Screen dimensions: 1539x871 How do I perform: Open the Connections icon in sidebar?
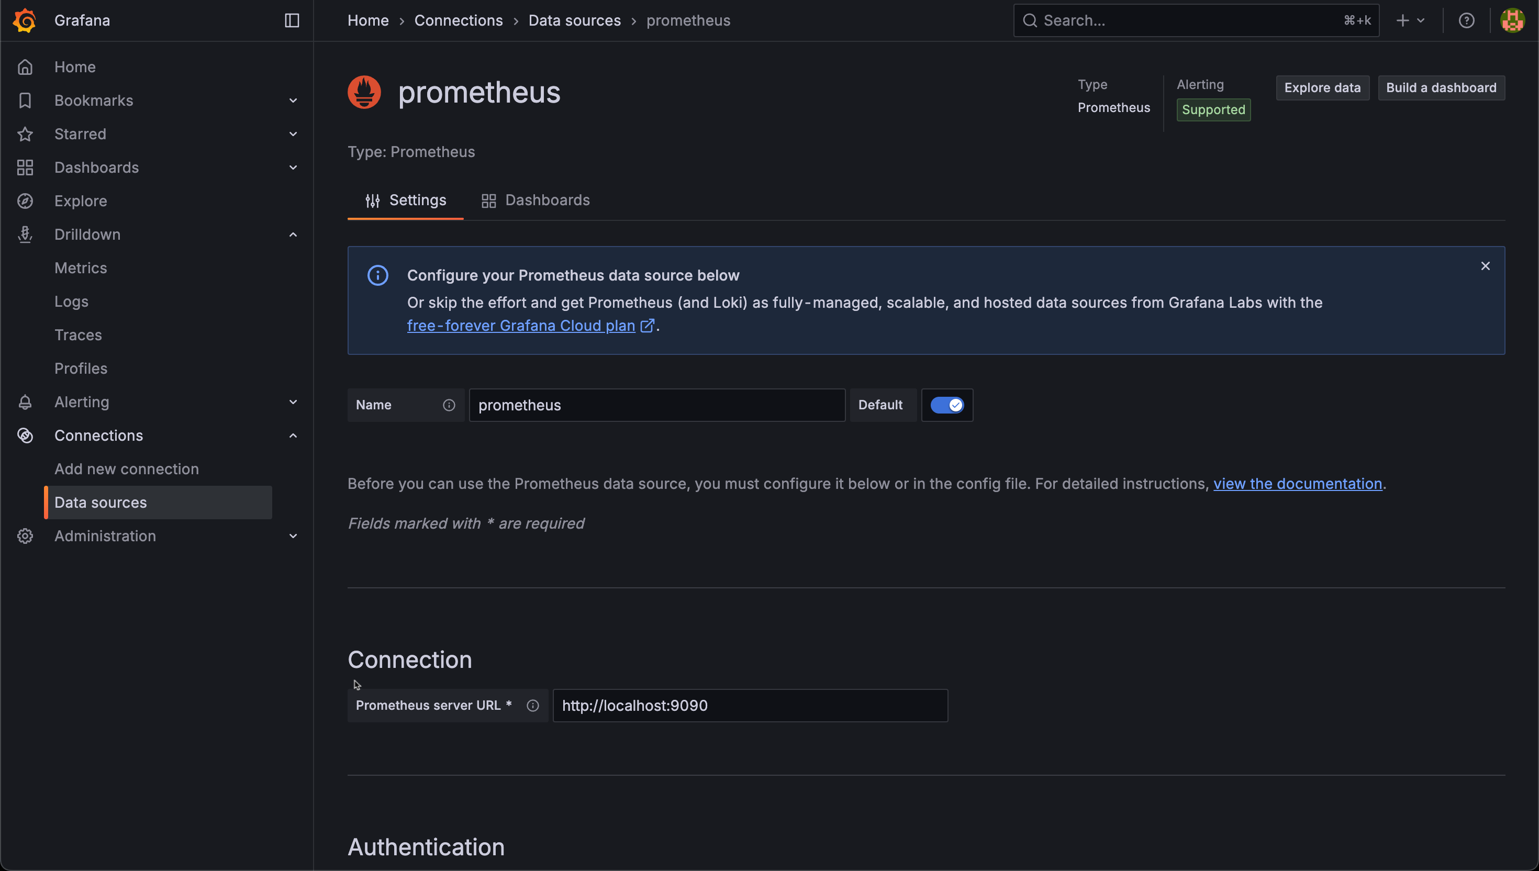25,435
